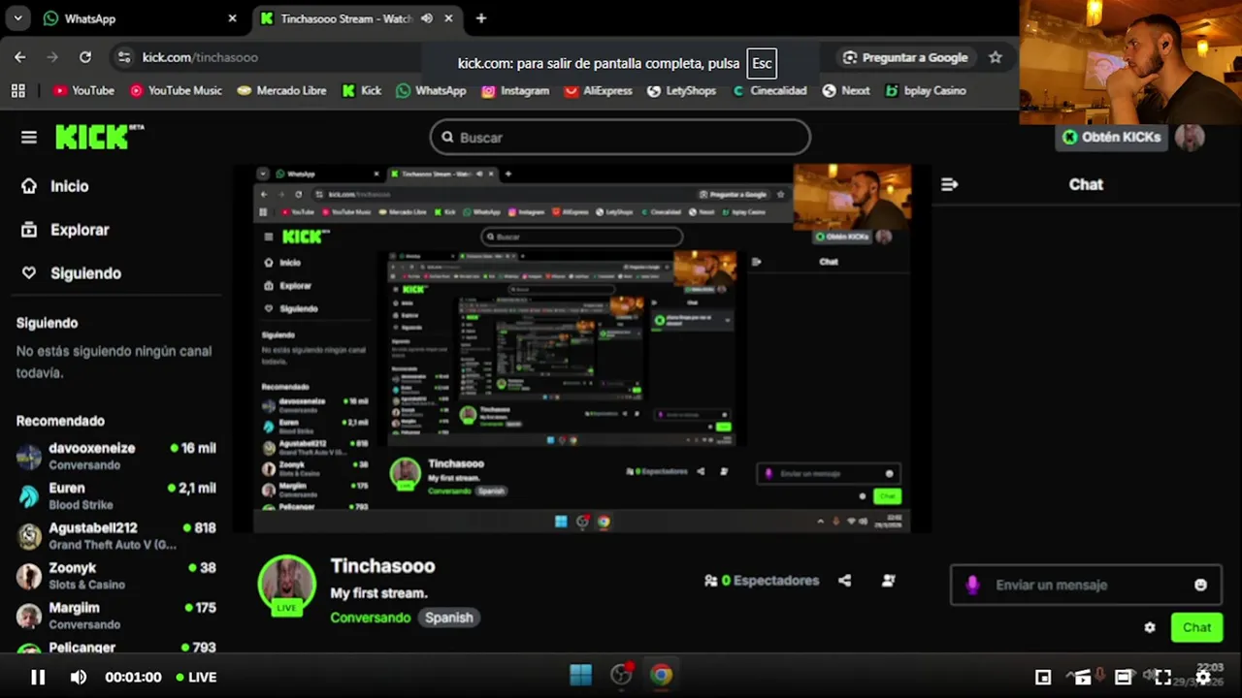Viewport: 1242px width, 698px height.
Task: Open a new browser tab
Action: point(481,18)
